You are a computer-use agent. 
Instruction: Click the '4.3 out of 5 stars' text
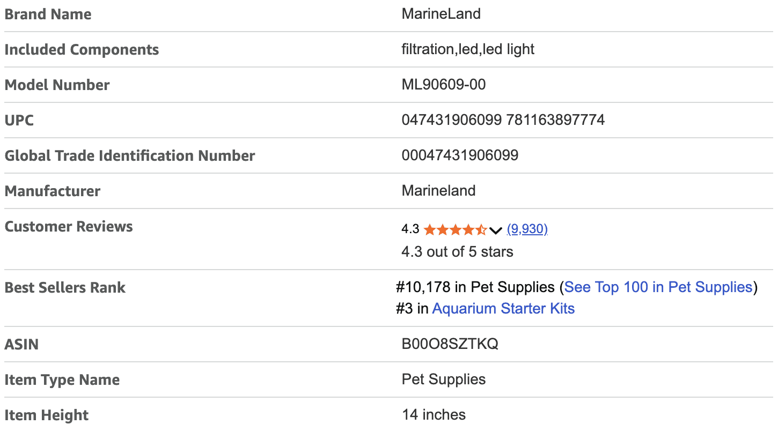pos(457,252)
